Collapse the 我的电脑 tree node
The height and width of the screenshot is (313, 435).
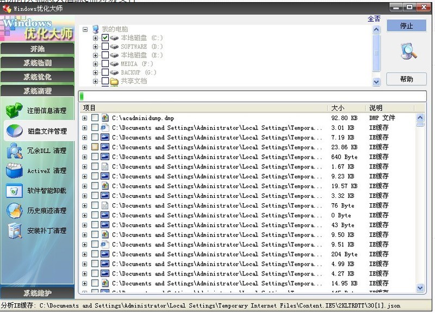coord(85,29)
